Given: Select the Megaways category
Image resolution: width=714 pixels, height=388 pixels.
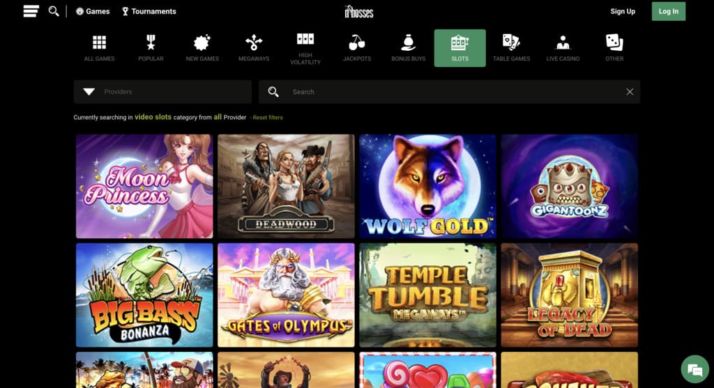Looking at the screenshot, I should [x=254, y=48].
